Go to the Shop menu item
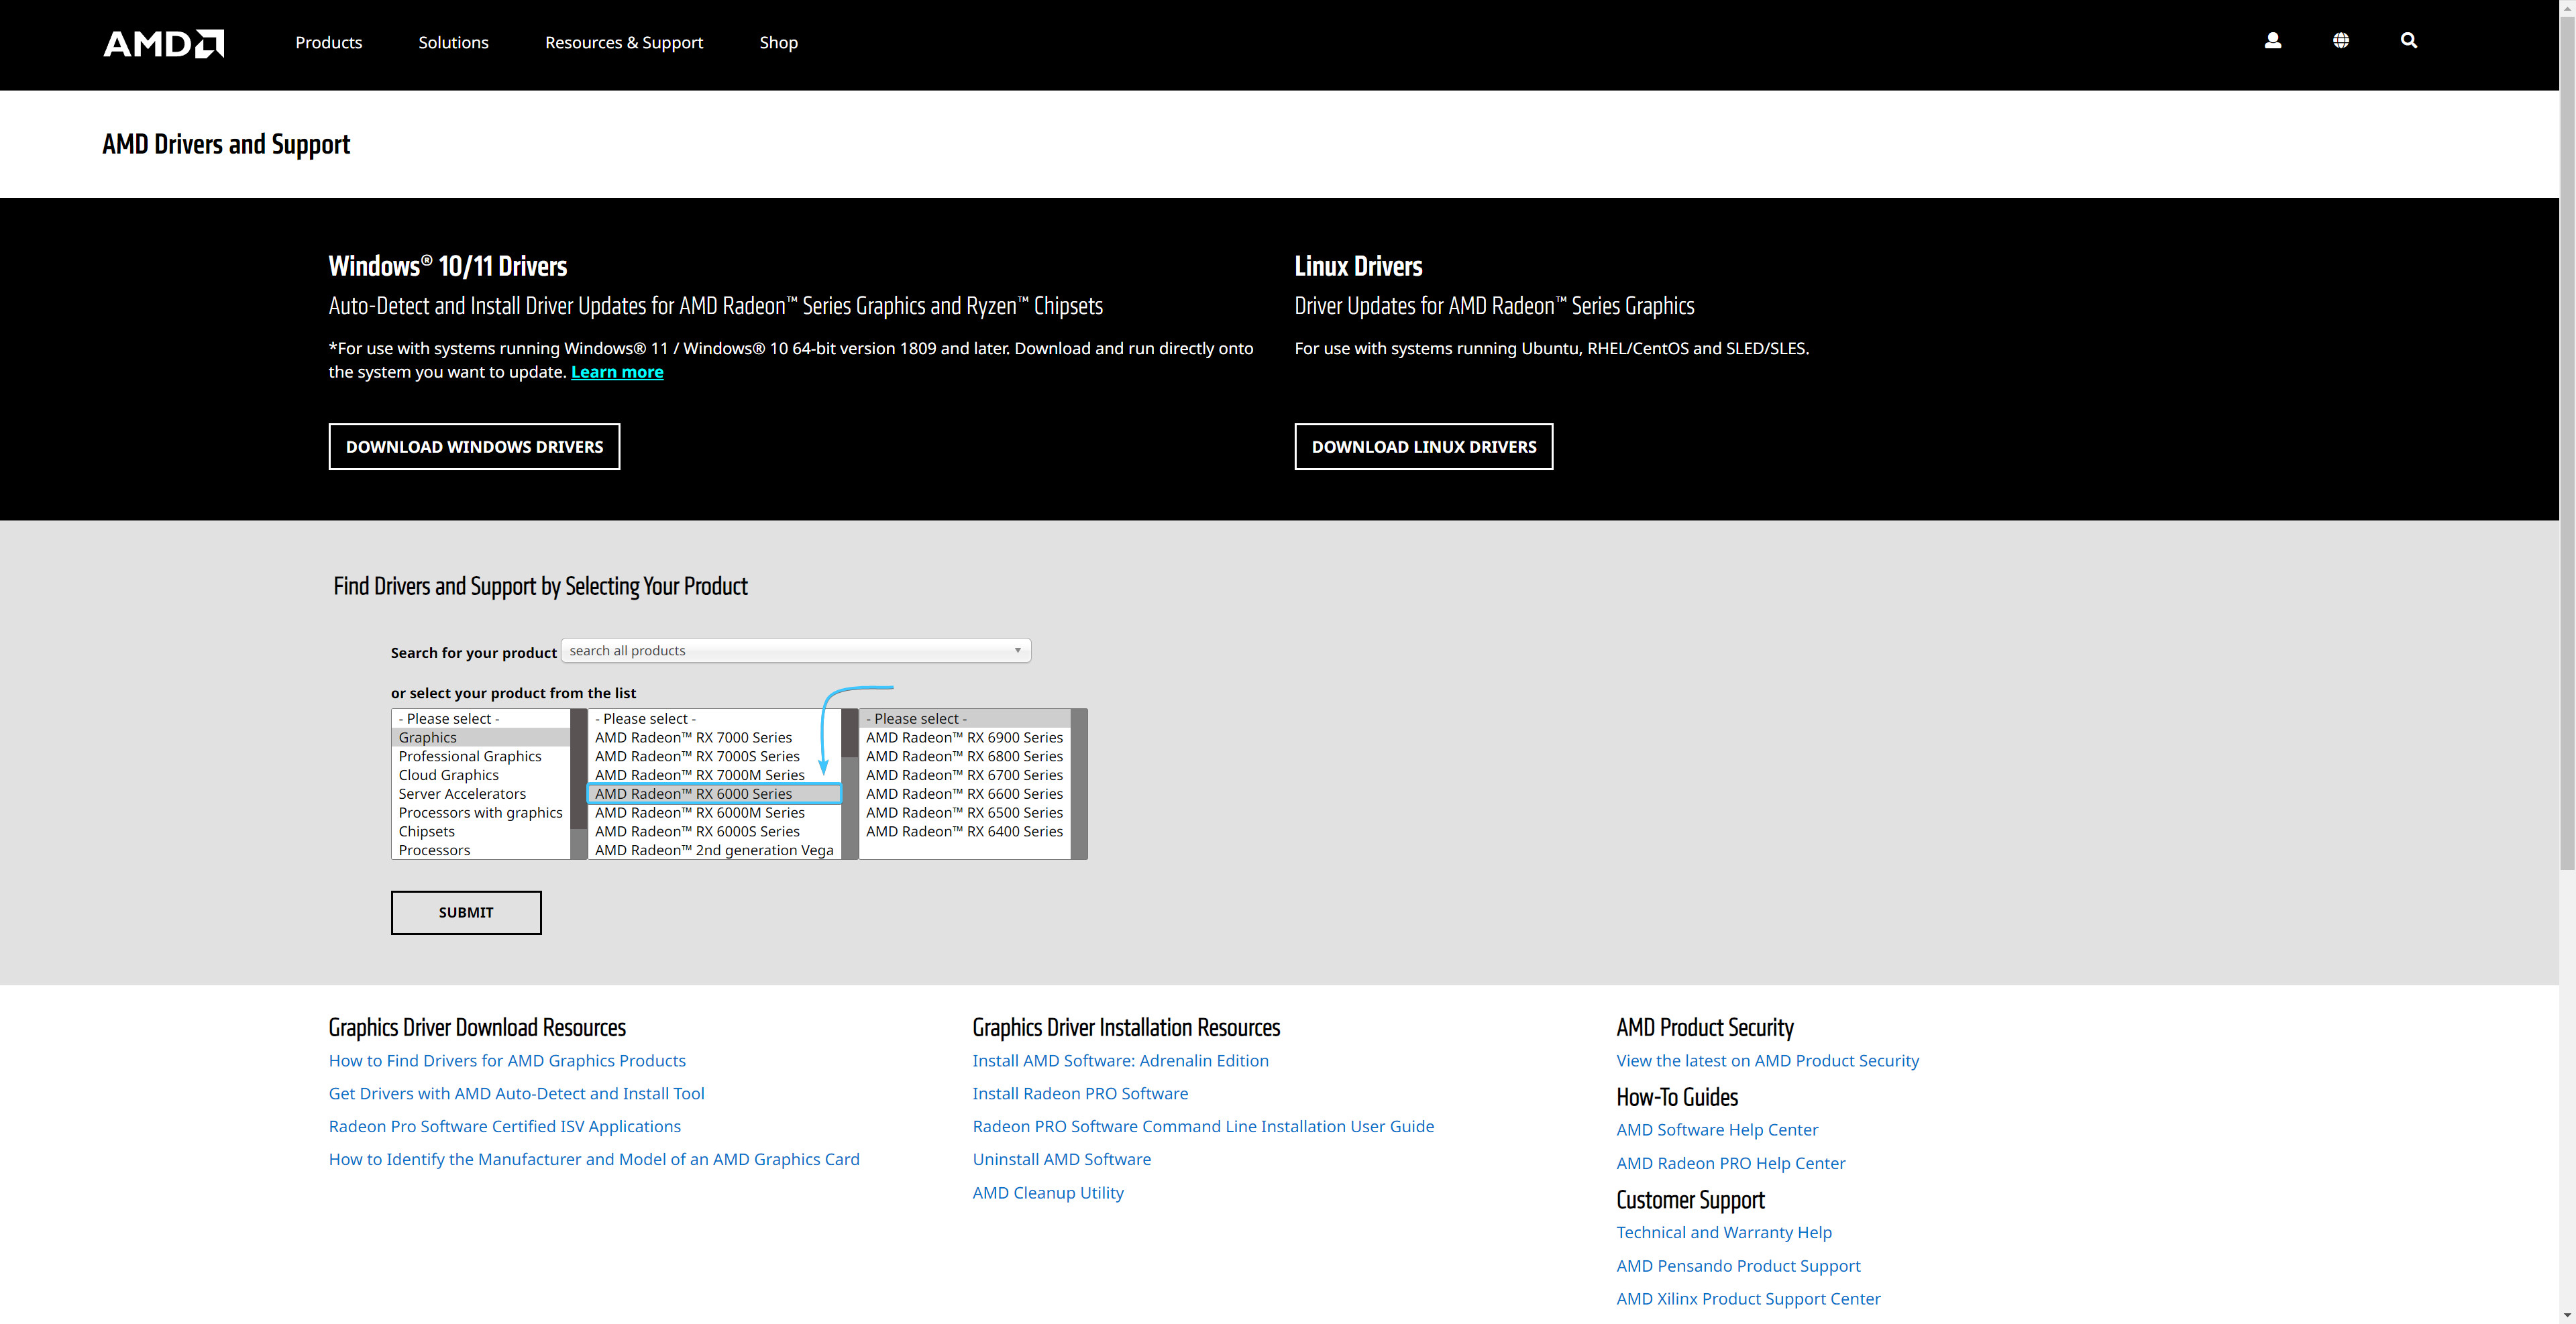This screenshot has height=1324, width=2576. point(778,43)
